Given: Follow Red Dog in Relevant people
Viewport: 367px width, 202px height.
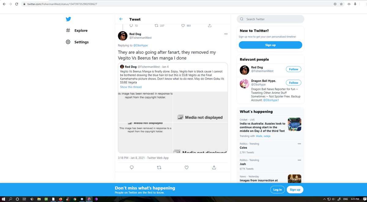Looking at the screenshot, I should click(x=293, y=69).
